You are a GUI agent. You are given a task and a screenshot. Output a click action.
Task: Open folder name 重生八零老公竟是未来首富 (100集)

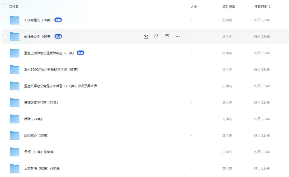60,86
